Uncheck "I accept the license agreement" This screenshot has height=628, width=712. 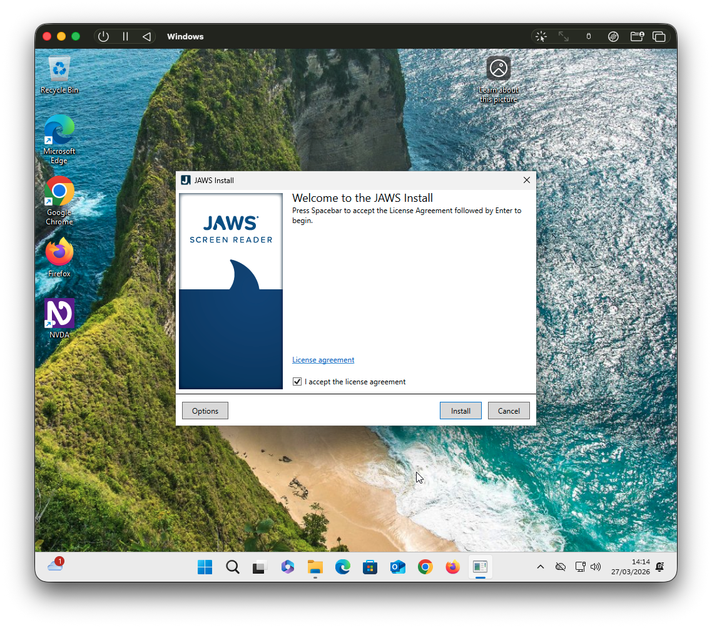click(297, 381)
